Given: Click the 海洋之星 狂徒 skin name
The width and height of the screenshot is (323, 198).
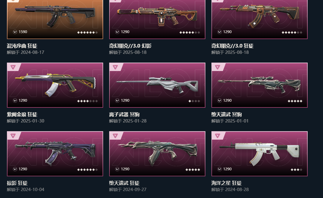Looking at the screenshot, I should coord(226,183).
